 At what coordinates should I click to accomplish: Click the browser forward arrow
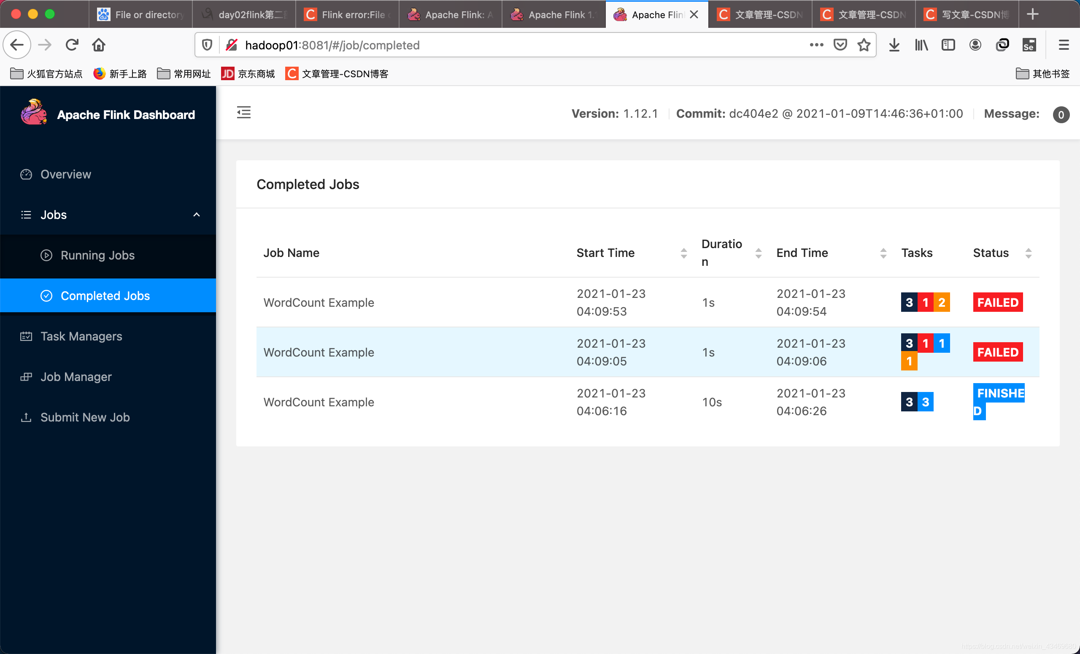(x=45, y=45)
